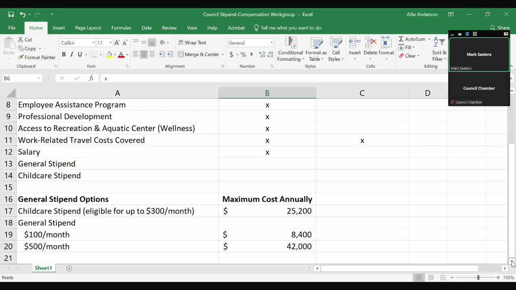Screen dimensions: 516x290
Task: Click the Format cells button
Action: [386, 49]
